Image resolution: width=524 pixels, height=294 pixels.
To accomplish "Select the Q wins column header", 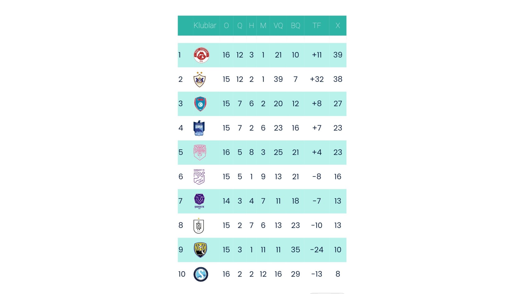I will point(240,26).
